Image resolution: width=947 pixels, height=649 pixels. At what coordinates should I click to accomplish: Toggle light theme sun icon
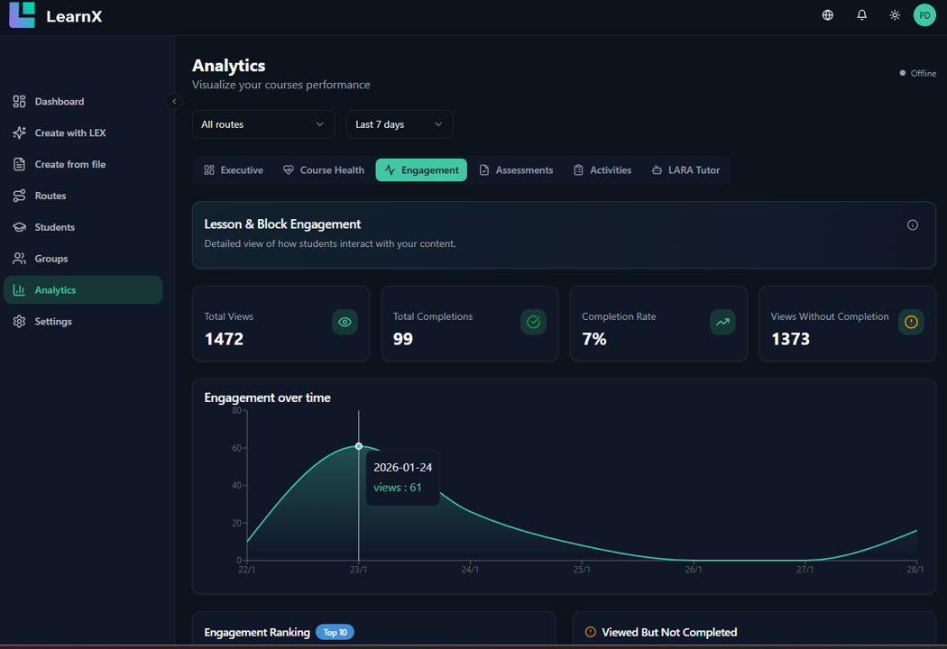tap(895, 15)
